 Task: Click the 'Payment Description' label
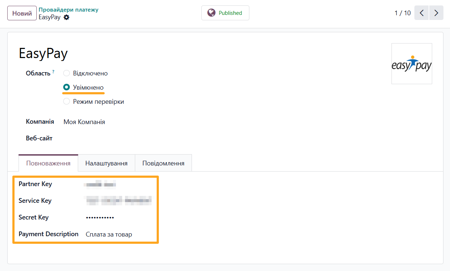point(48,234)
